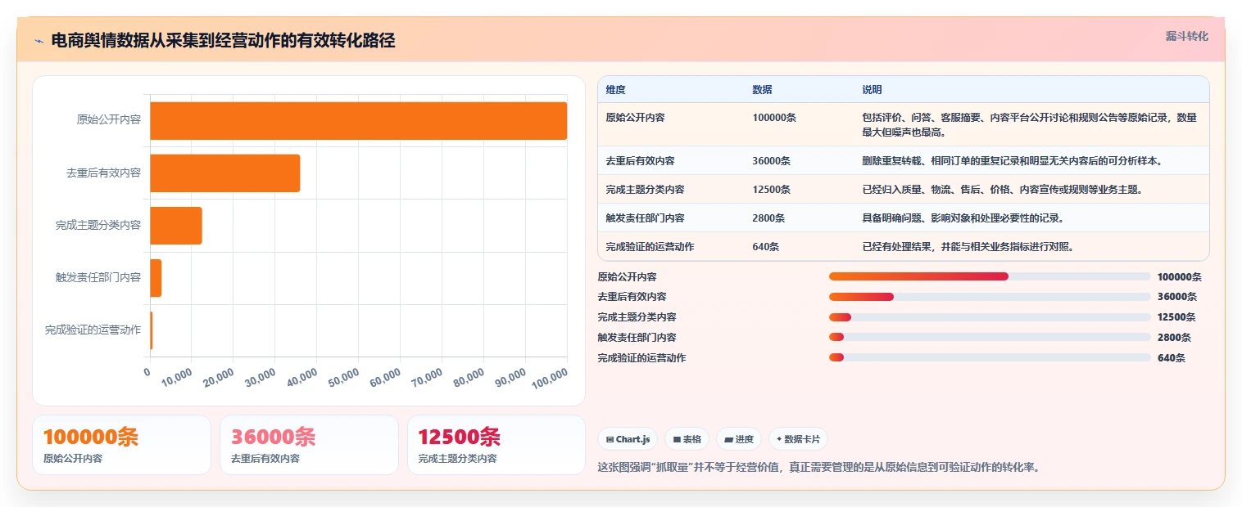
Task: Click the 触发责任部门内容 bar in the chart
Action: [156, 278]
